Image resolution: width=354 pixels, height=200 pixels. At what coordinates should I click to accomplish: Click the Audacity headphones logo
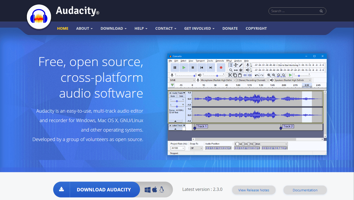39,17
